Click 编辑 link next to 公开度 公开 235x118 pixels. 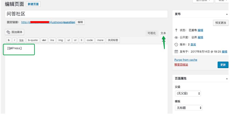(200, 37)
